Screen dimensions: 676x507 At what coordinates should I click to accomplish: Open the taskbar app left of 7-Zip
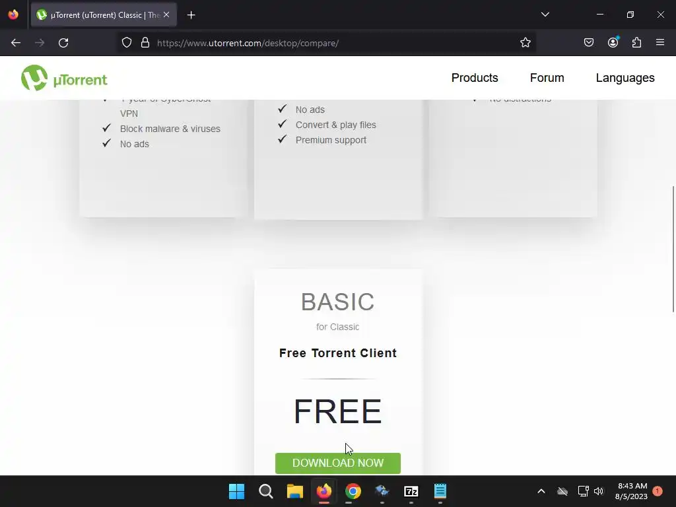click(382, 491)
